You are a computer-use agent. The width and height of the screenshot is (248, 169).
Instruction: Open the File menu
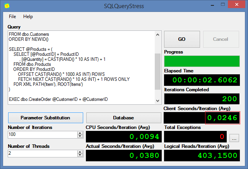pyautogui.click(x=12, y=17)
